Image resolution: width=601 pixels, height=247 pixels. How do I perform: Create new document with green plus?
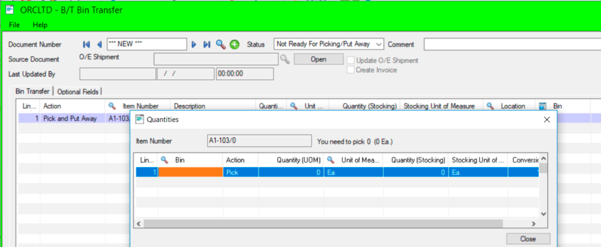234,44
